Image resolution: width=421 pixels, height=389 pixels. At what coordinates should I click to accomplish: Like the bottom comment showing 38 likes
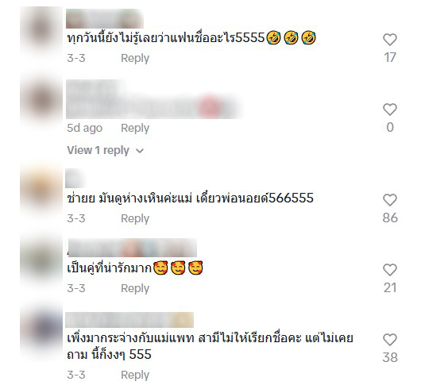tap(389, 340)
